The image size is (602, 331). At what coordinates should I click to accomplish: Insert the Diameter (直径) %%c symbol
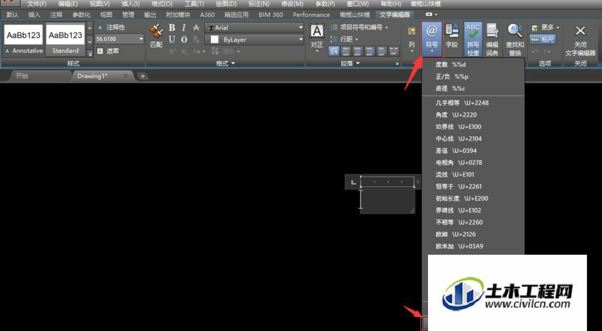coord(473,88)
